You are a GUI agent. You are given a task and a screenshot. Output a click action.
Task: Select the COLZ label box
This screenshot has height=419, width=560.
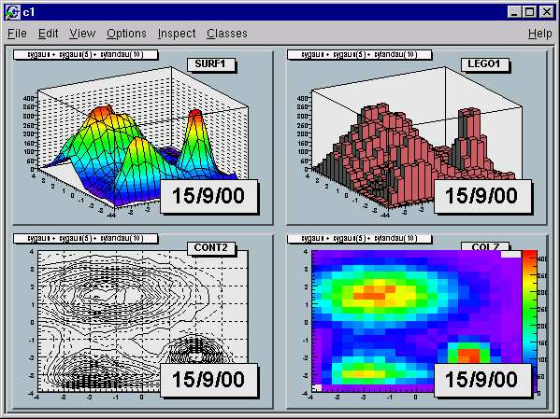pos(484,246)
